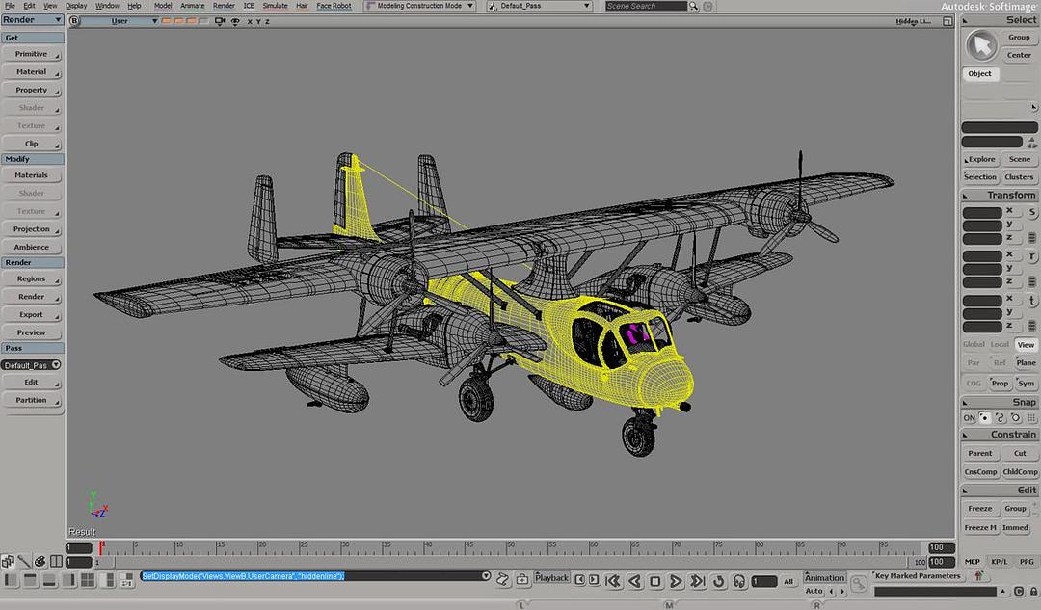Screen dimensions: 1041x610
Task: Enable View transform mode
Action: [1026, 345]
